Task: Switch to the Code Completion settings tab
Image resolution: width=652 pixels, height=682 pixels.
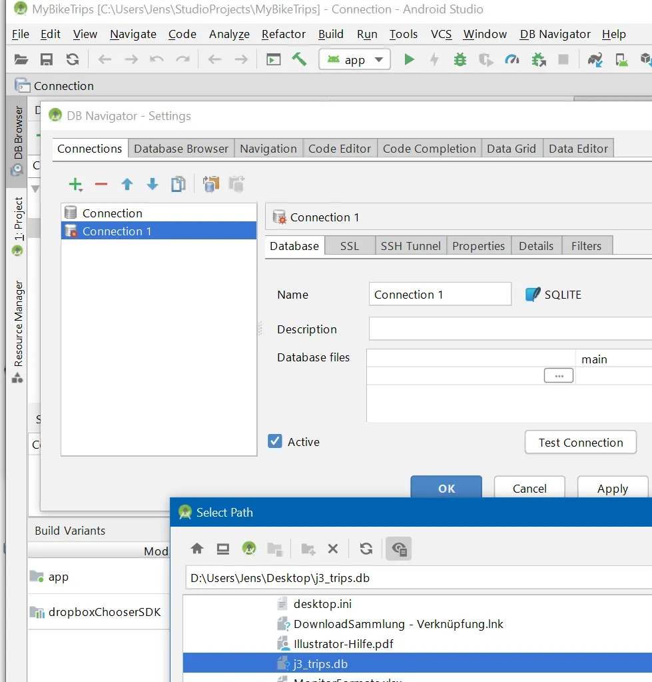Action: (x=429, y=149)
